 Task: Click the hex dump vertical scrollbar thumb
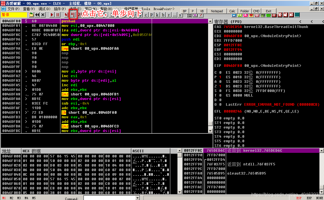tap(179, 155)
